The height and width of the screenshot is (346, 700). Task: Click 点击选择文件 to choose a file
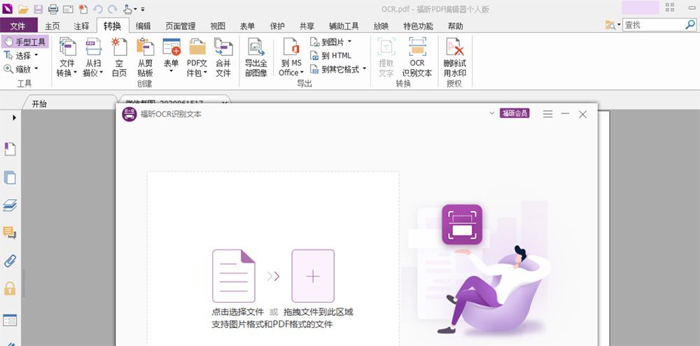tap(237, 312)
